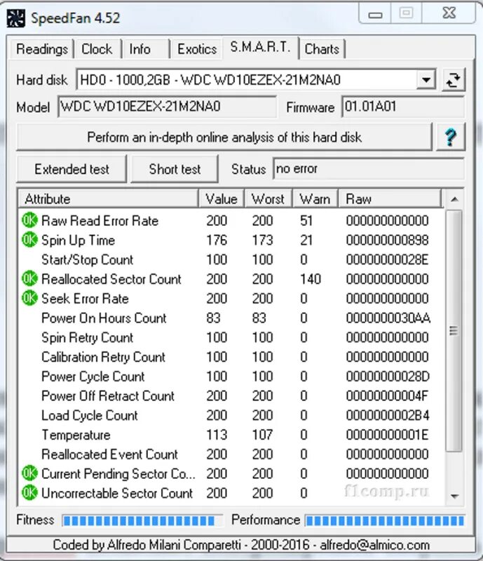Click the refresh hard disk list icon
This screenshot has height=561, width=483.
click(454, 79)
